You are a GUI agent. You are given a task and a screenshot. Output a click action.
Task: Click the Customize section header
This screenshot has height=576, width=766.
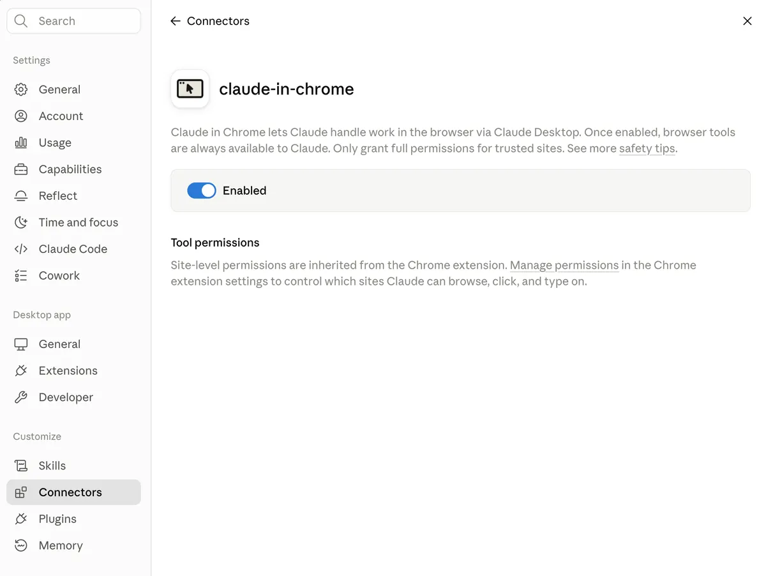[37, 436]
